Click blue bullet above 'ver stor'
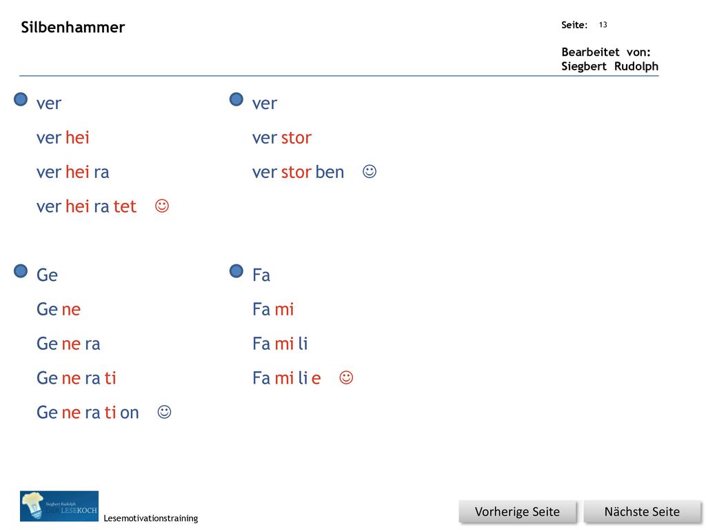The width and height of the screenshot is (706, 530). tap(236, 99)
